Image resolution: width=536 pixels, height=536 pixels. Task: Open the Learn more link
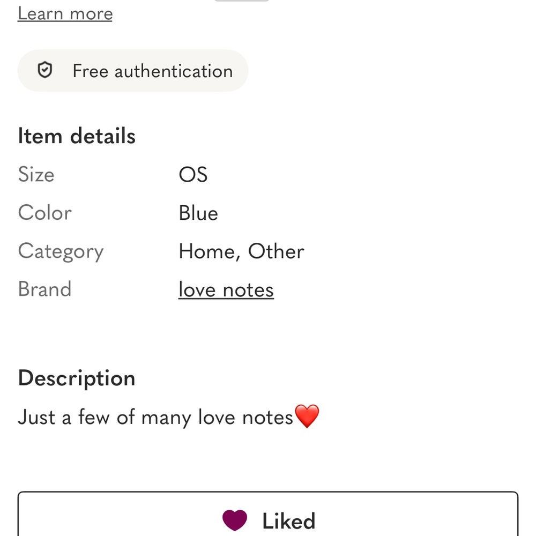click(65, 13)
